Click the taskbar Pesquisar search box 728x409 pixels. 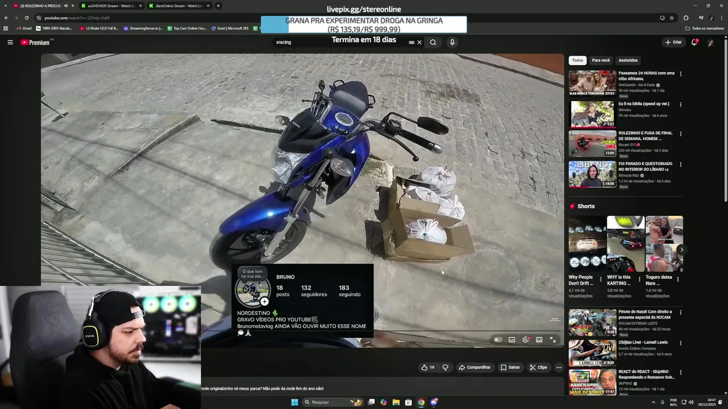tap(333, 402)
